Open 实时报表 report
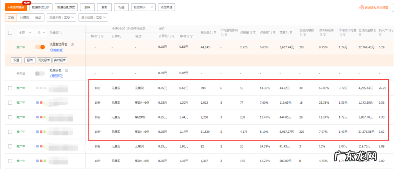This screenshot has height=169, width=394. [60, 60]
